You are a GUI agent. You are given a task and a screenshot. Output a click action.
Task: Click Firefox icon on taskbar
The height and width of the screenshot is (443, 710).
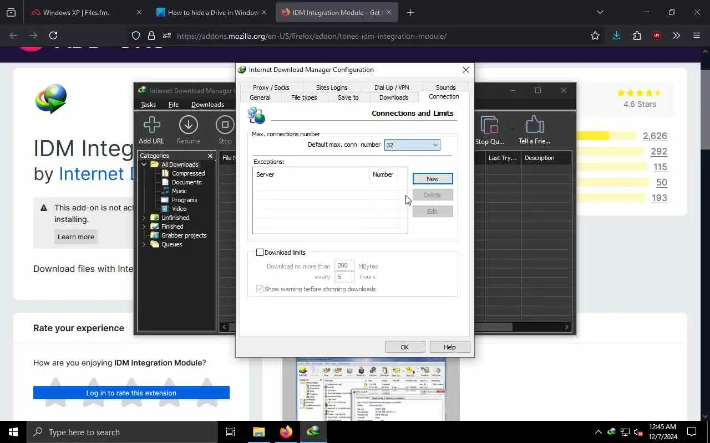(286, 432)
